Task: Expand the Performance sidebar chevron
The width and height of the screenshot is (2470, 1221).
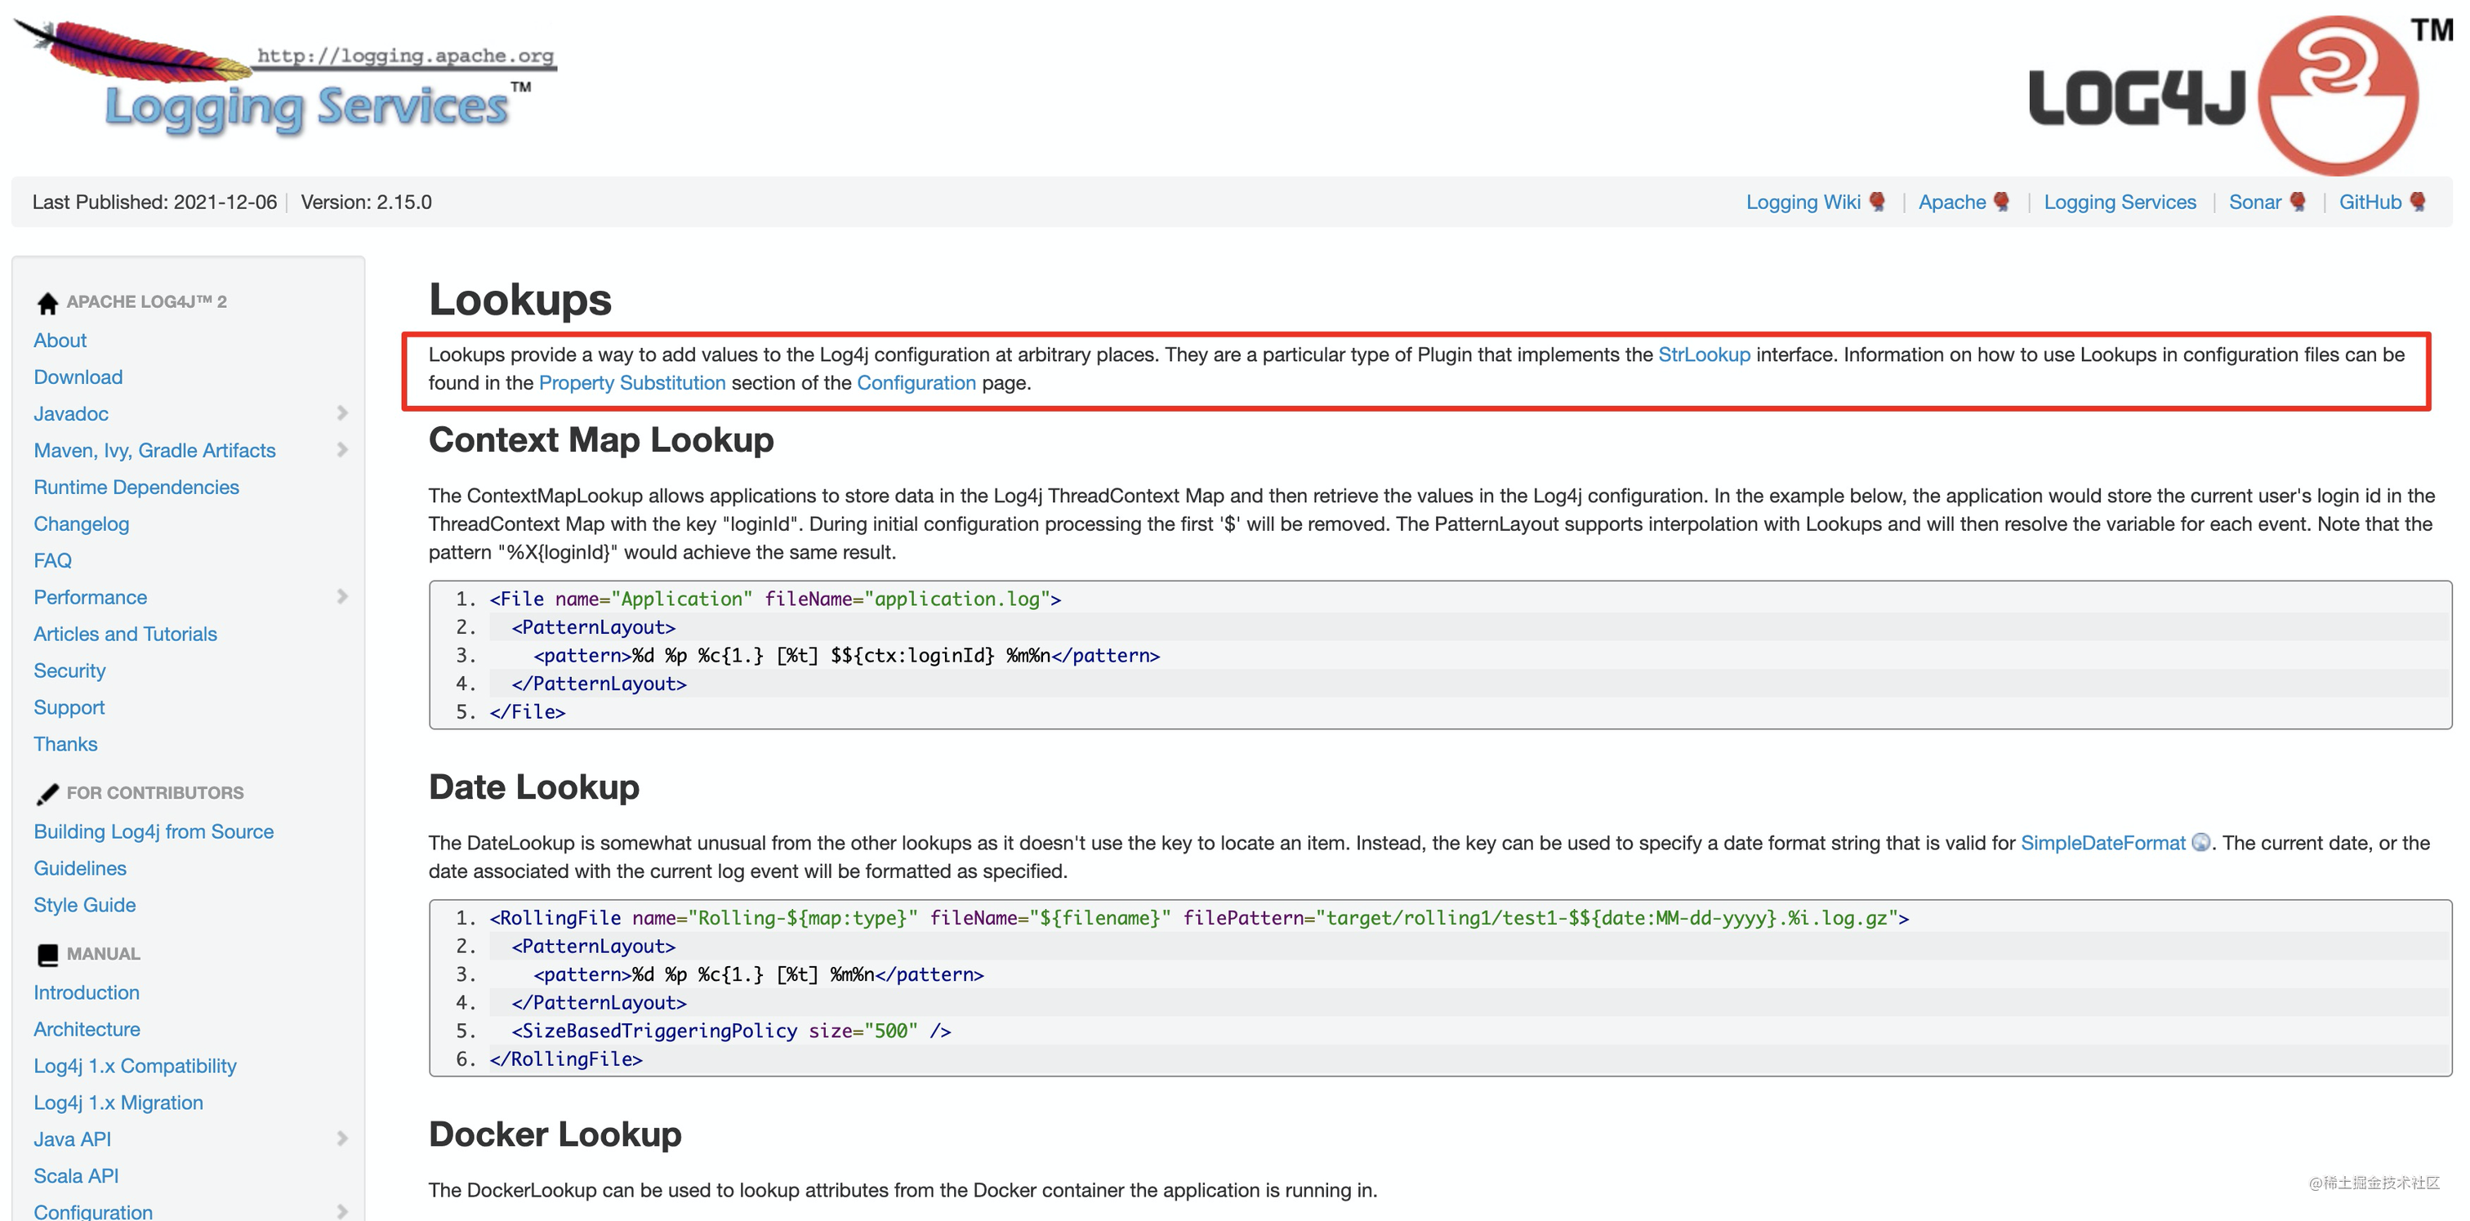Action: (342, 597)
